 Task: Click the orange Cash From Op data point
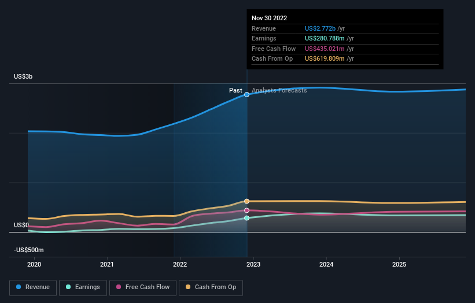pyautogui.click(x=247, y=201)
